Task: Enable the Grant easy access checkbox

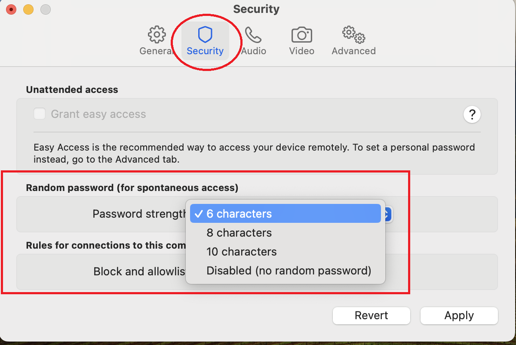Action: tap(40, 114)
